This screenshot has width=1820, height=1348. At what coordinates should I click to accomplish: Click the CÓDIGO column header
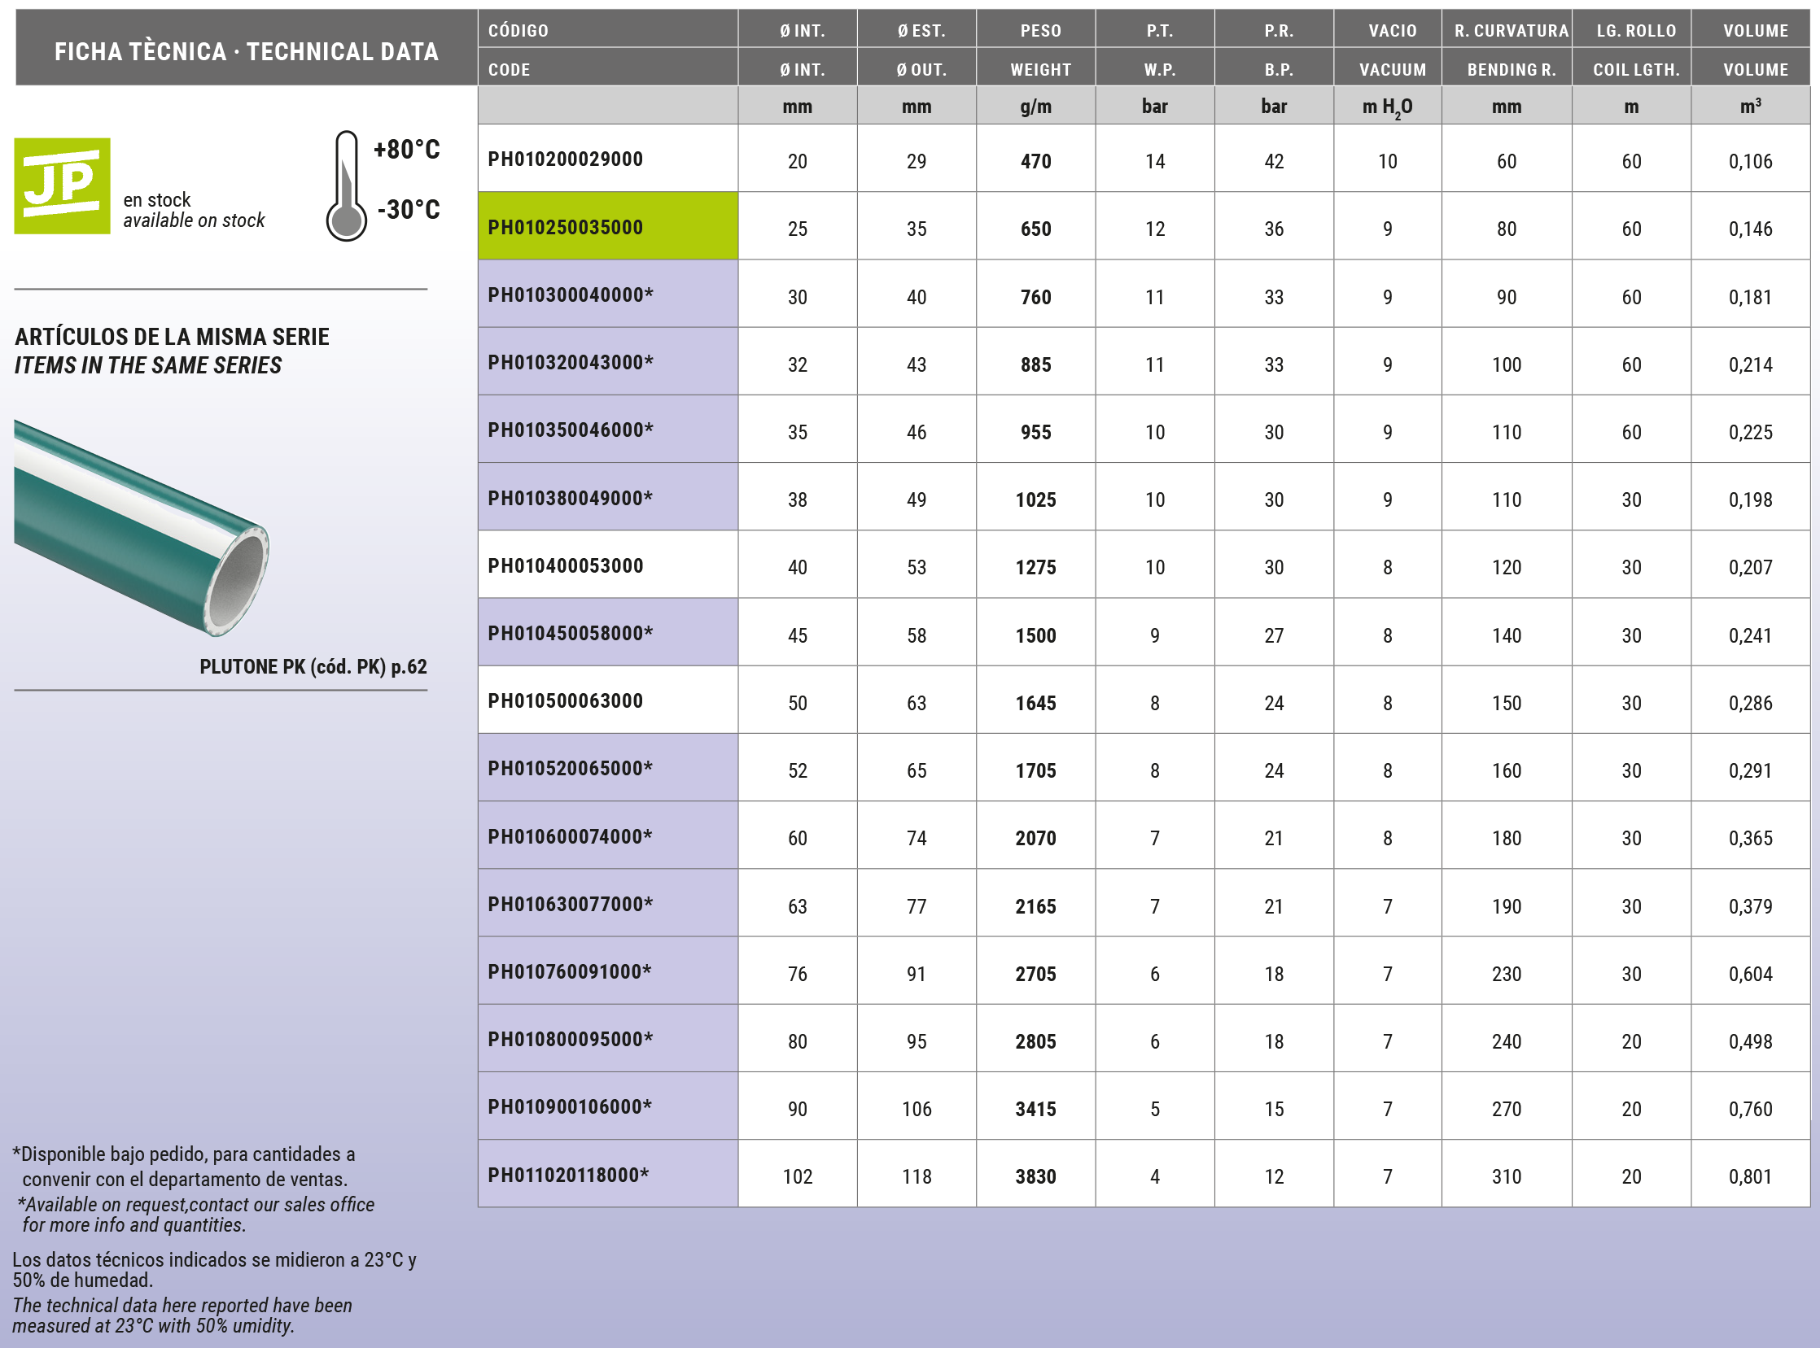click(x=518, y=31)
